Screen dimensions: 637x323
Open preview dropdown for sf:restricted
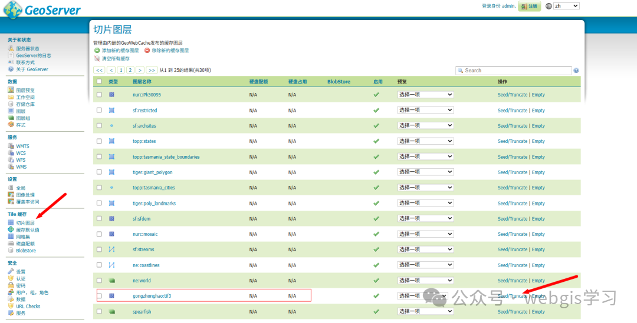click(425, 110)
